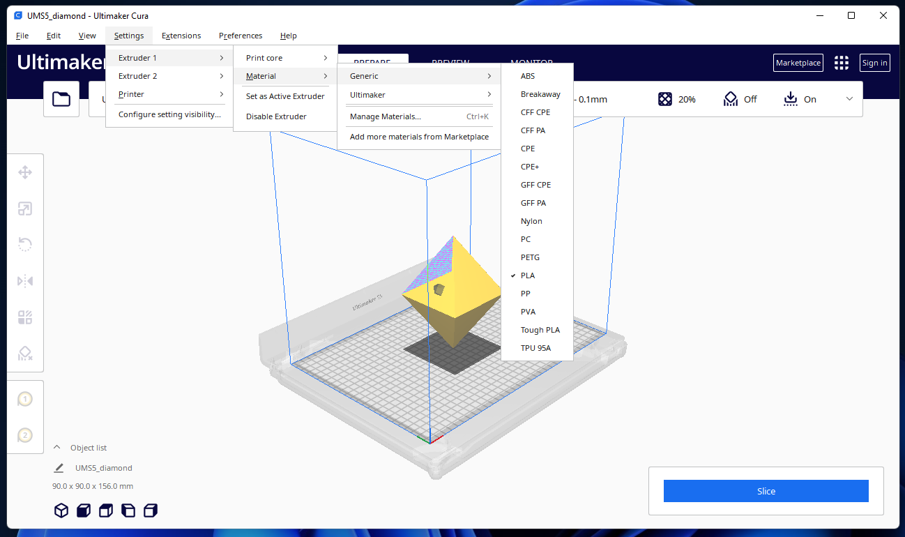Click the pencil rename icon for UMS5_diamond
Viewport: 905px width, 537px height.
point(59,468)
